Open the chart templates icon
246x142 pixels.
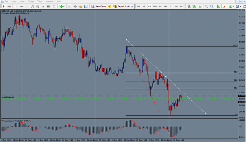point(244,6)
